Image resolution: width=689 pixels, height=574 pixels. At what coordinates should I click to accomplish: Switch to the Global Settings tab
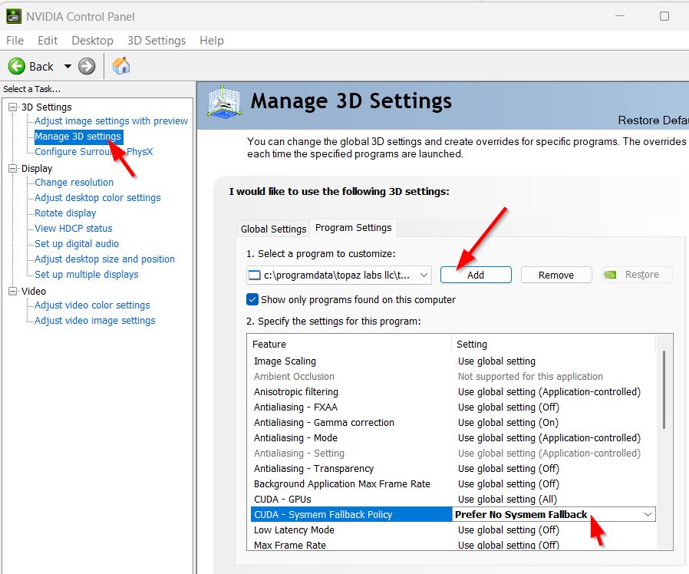pyautogui.click(x=272, y=229)
